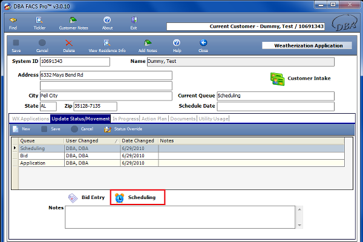Open View Residence Info
This screenshot has width=363, height=242.
point(107,46)
